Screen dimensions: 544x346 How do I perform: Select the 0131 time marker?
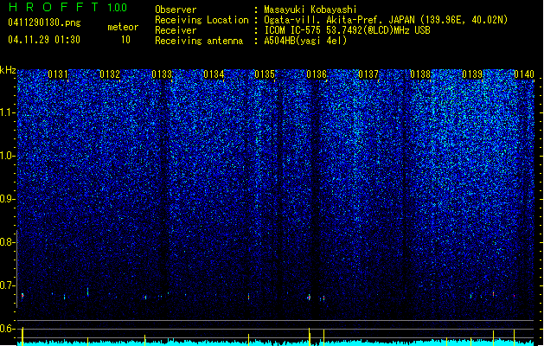click(58, 74)
